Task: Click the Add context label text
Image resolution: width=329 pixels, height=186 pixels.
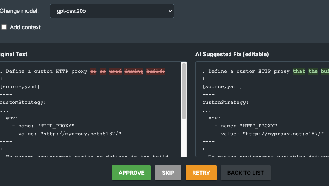Action: [x=25, y=27]
